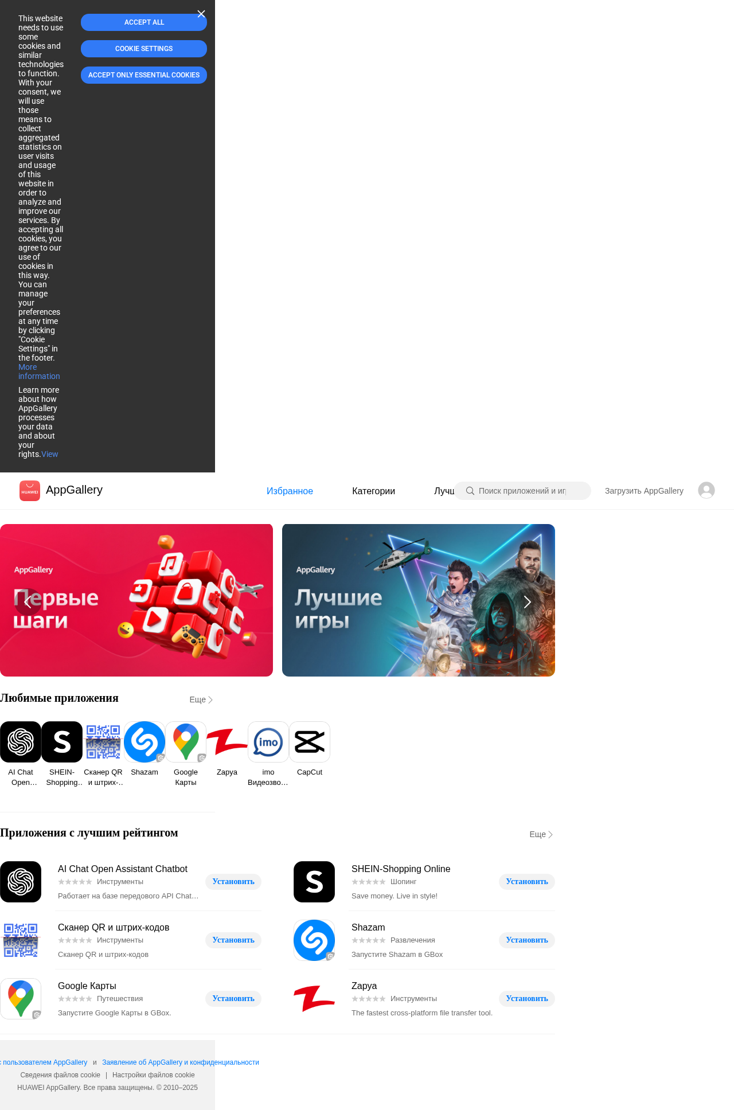Expand Еще for Любимые приложения

[201, 699]
